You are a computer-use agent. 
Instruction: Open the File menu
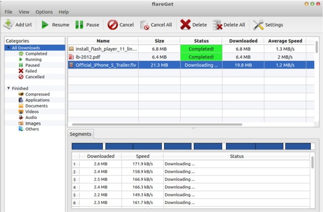(x=8, y=12)
